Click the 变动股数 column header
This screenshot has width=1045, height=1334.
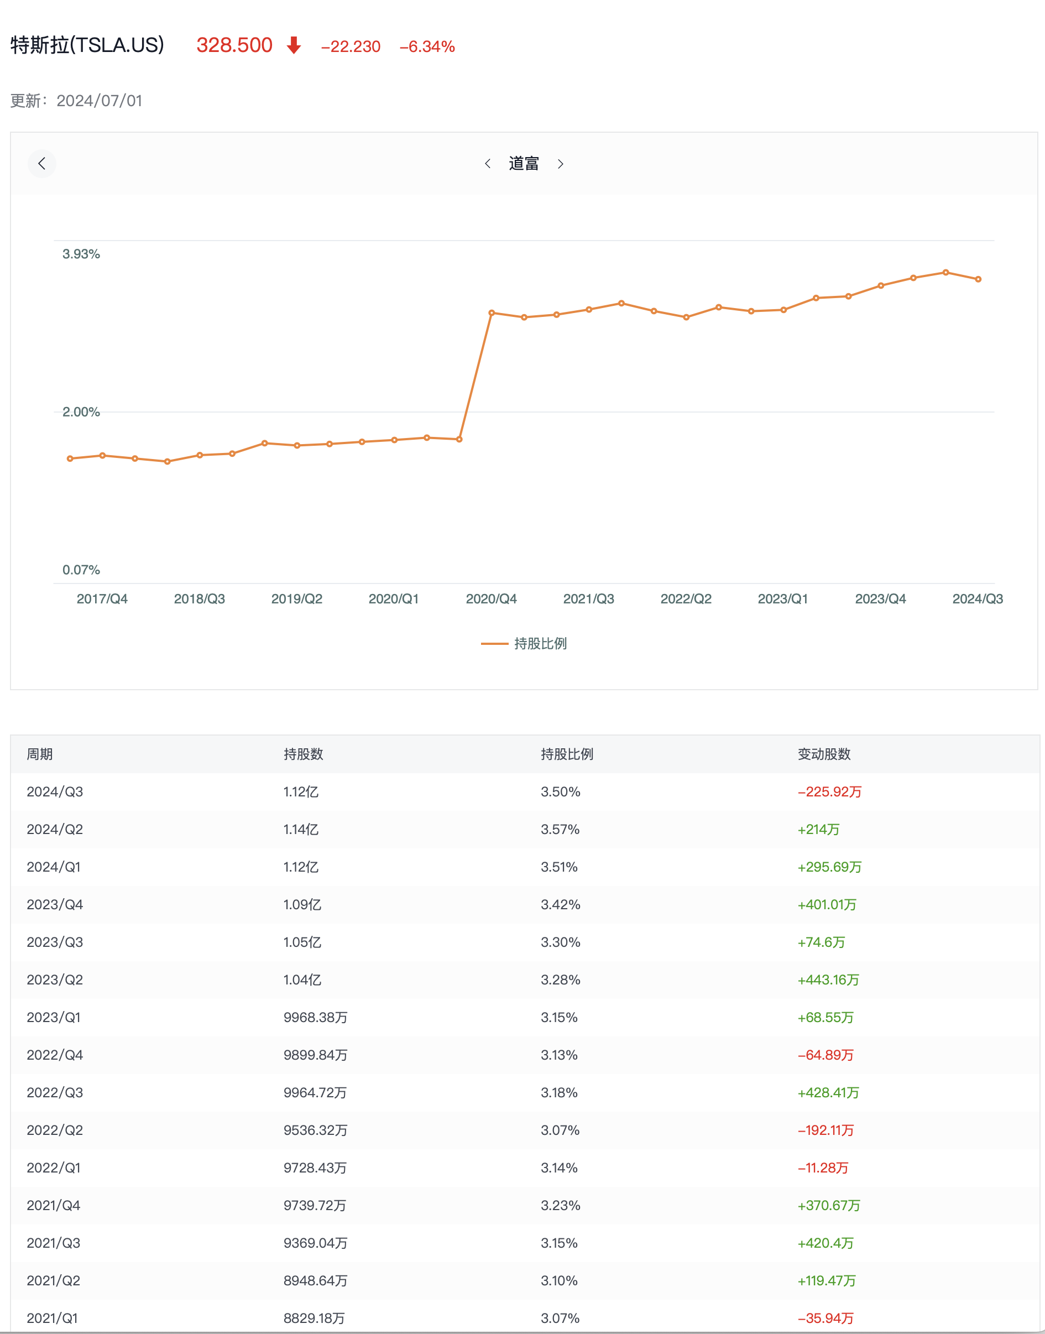[x=824, y=754]
